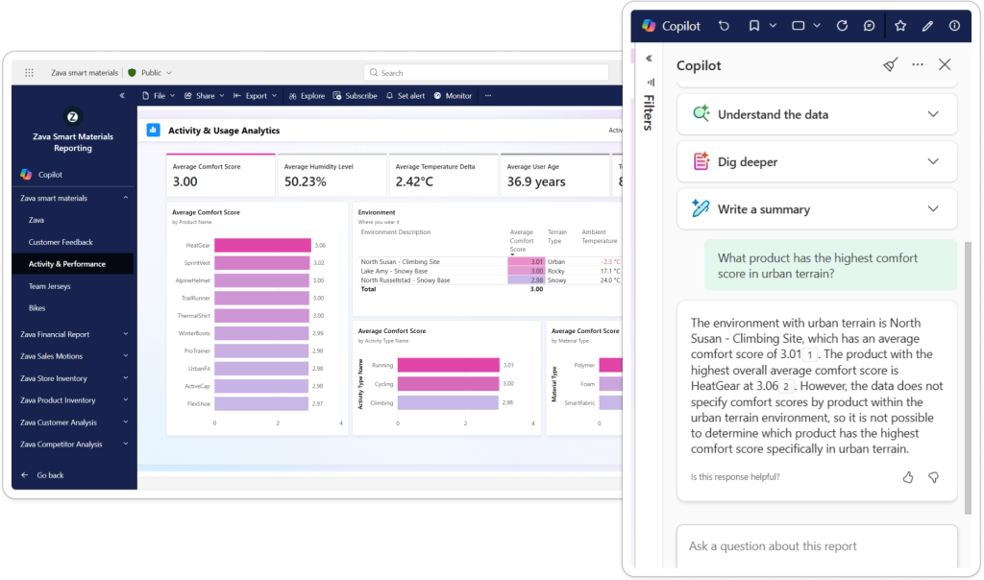Click the refresh icon in Copilot toolbar
This screenshot has width=984, height=580.
coord(842,26)
